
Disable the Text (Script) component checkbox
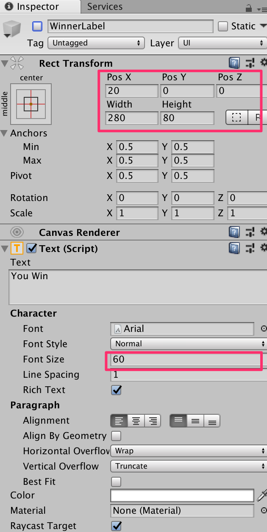[x=31, y=249]
